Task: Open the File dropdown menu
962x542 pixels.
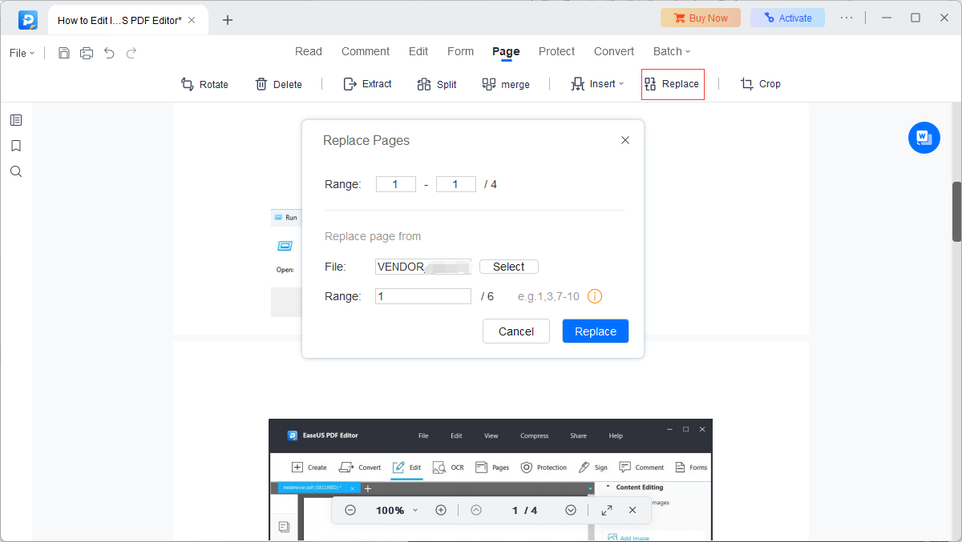Action: 22,53
